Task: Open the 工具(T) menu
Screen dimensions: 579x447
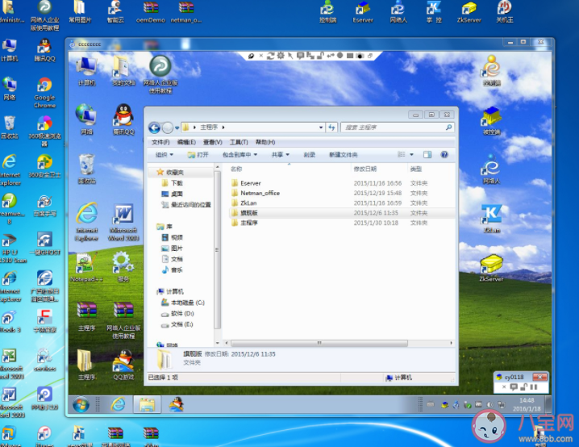Action: tap(239, 141)
